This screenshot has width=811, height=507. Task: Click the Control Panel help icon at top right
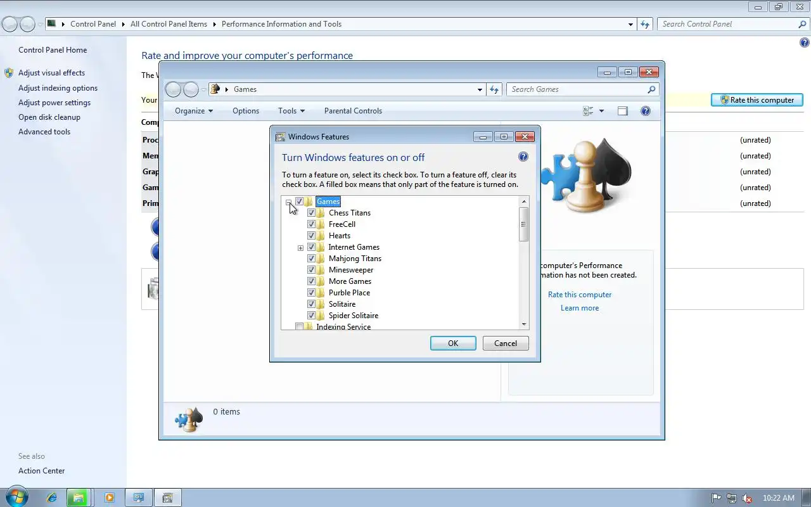pos(805,43)
